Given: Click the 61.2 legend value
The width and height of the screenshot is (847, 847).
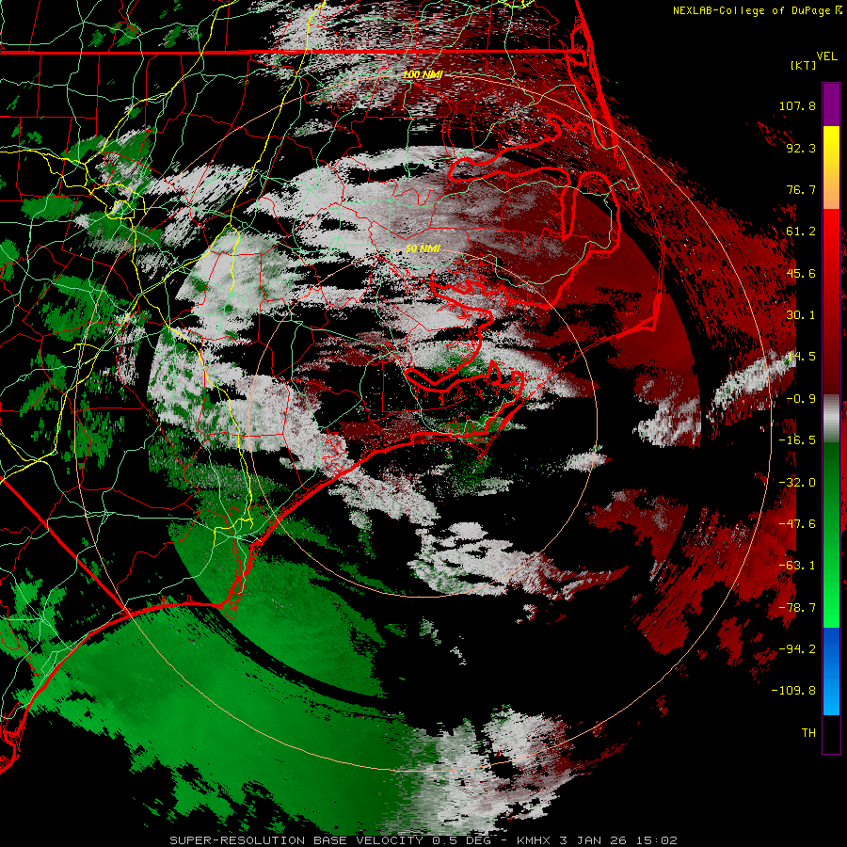Looking at the screenshot, I should coord(801,232).
